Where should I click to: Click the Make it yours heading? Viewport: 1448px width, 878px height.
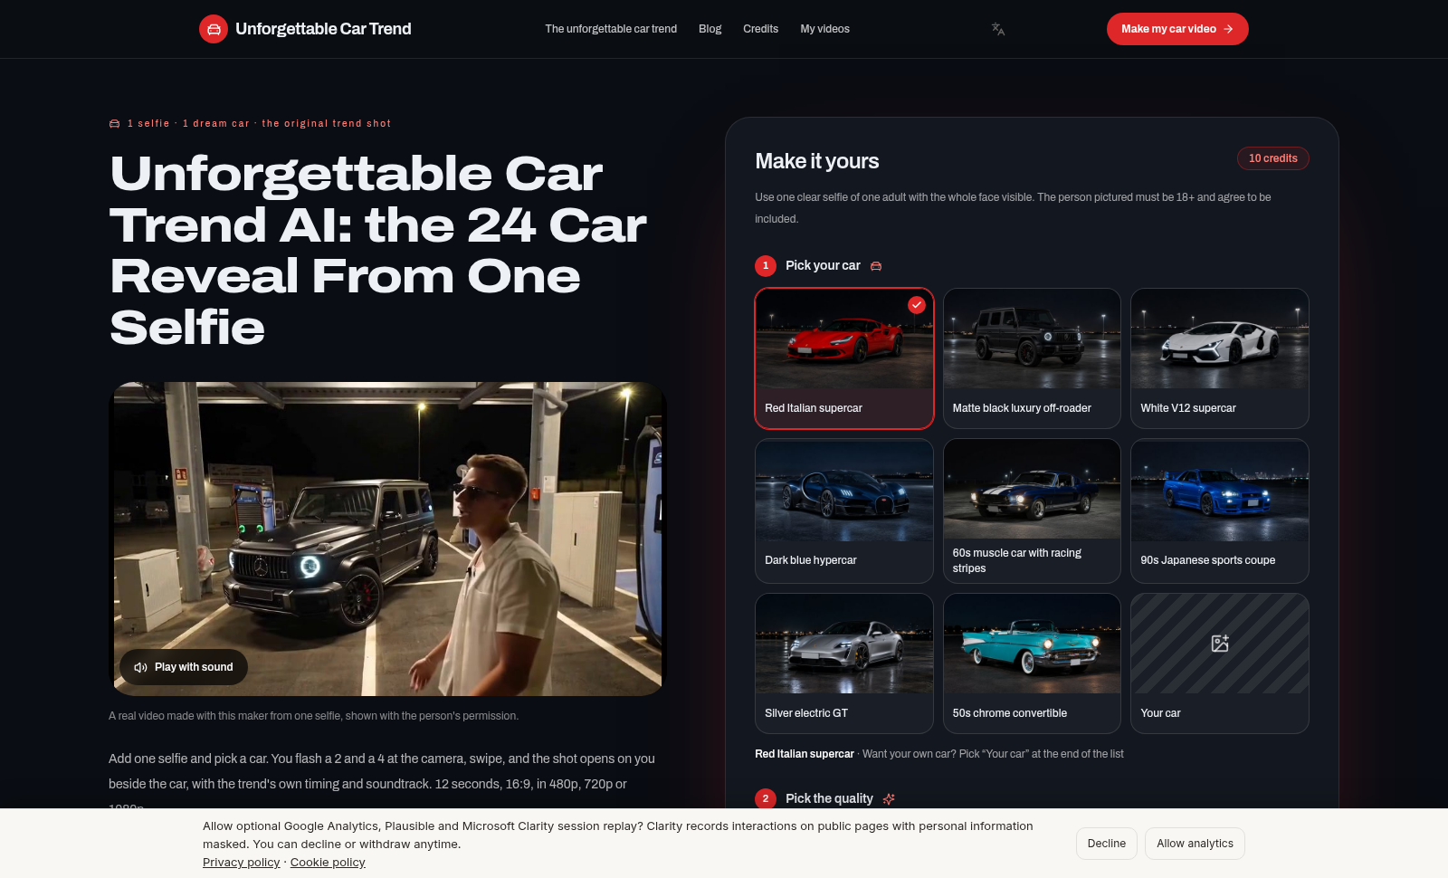817,161
